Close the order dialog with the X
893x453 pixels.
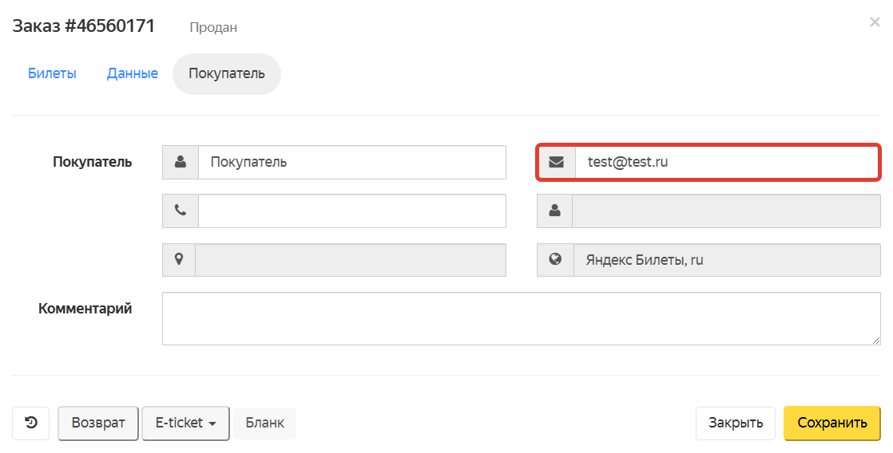[x=875, y=22]
